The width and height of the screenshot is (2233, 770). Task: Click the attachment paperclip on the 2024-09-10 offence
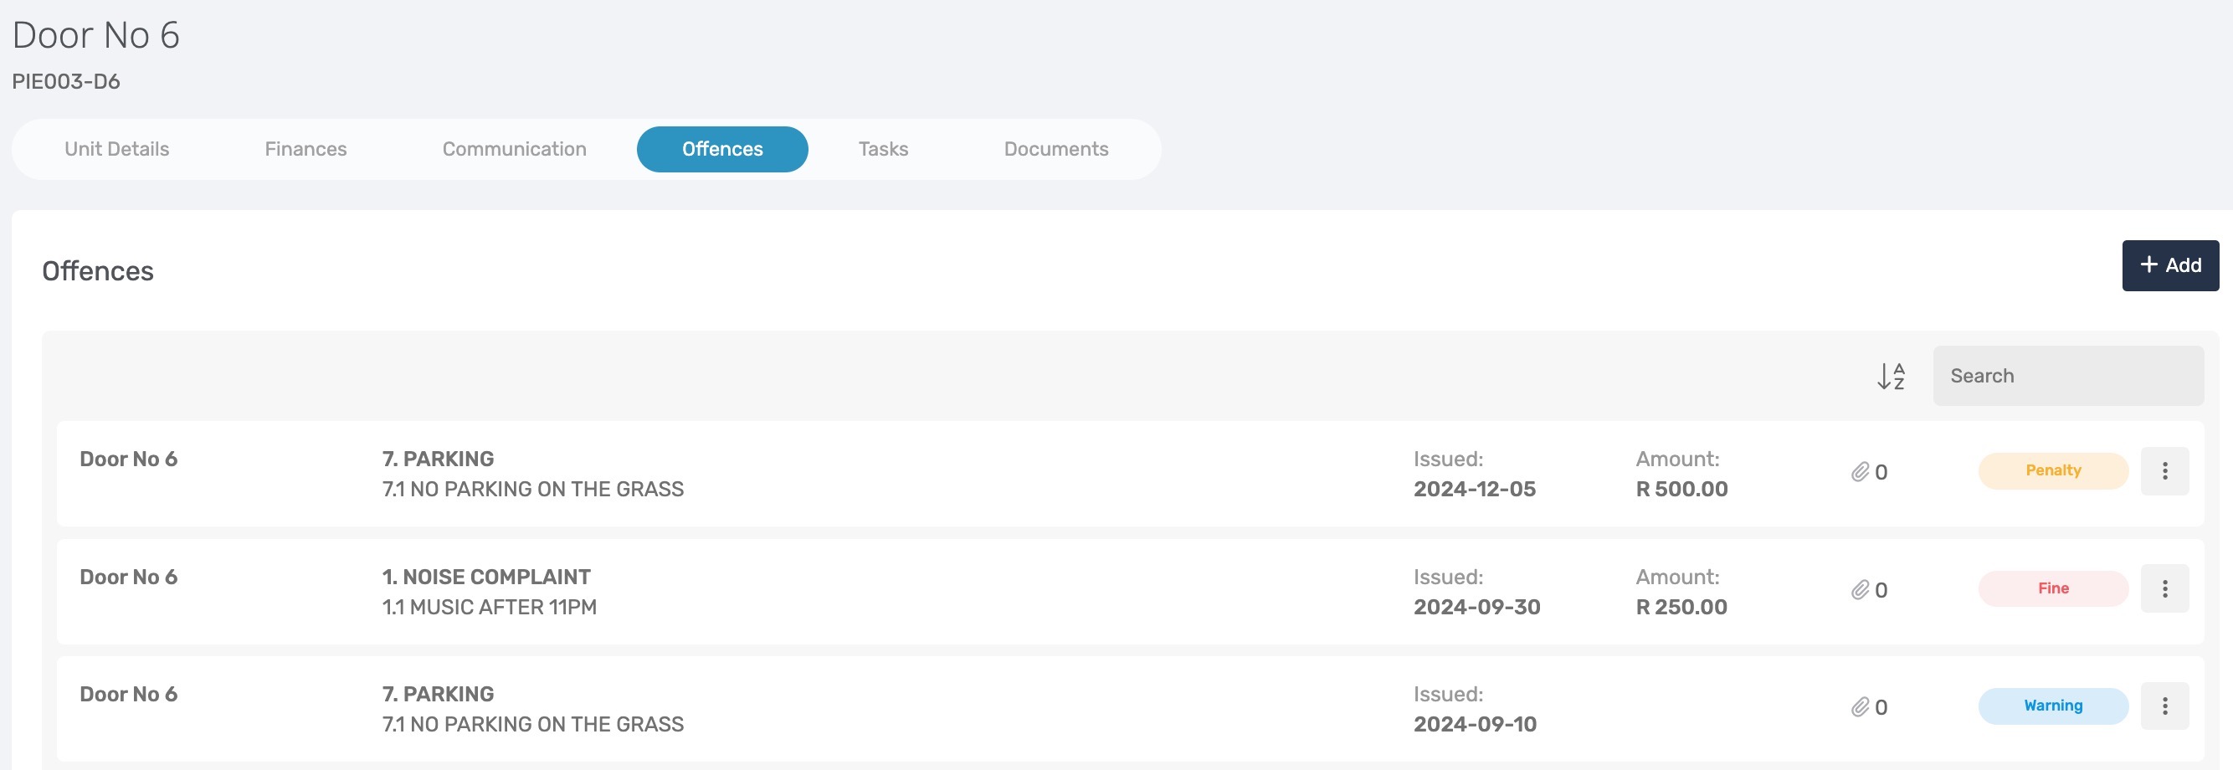(x=1860, y=706)
